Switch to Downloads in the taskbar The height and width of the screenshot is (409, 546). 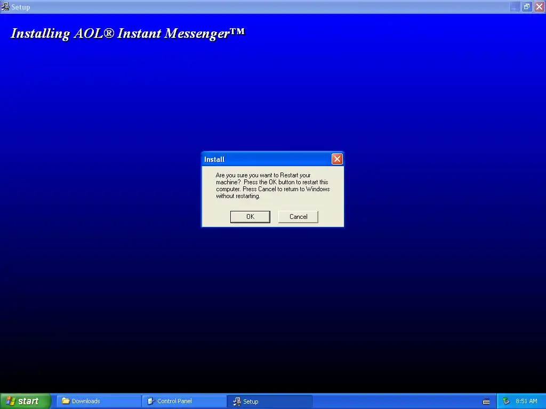click(99, 401)
